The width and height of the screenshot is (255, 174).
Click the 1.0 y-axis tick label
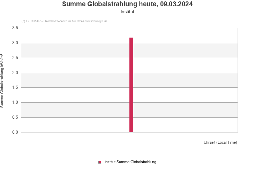pyautogui.click(x=15, y=102)
